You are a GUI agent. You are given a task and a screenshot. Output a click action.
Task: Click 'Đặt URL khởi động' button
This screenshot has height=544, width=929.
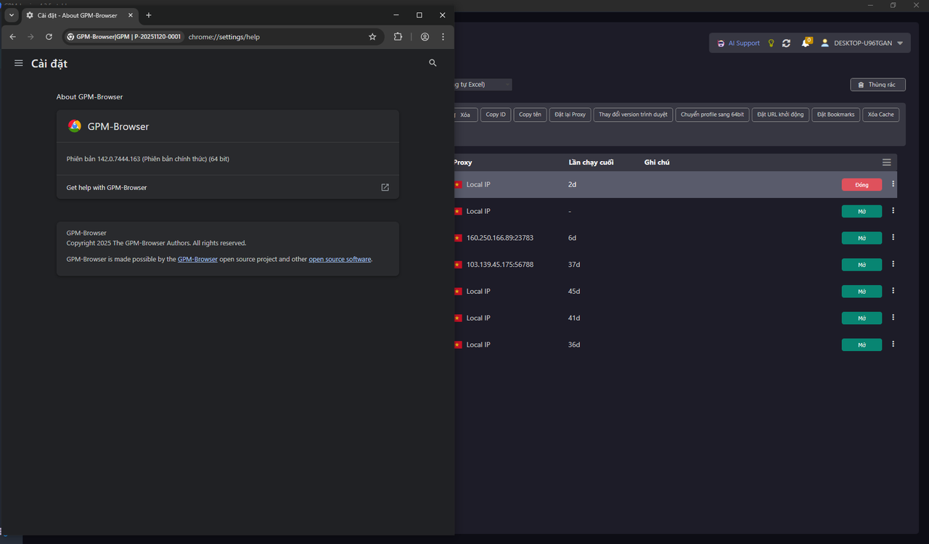point(780,115)
